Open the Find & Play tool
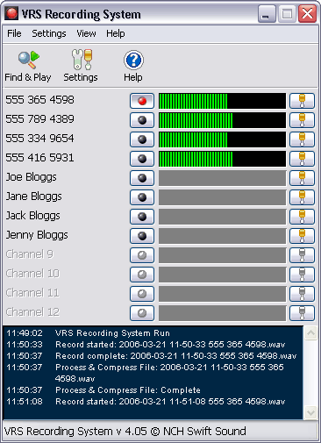Image resolution: width=321 pixels, height=443 pixels. tap(28, 67)
